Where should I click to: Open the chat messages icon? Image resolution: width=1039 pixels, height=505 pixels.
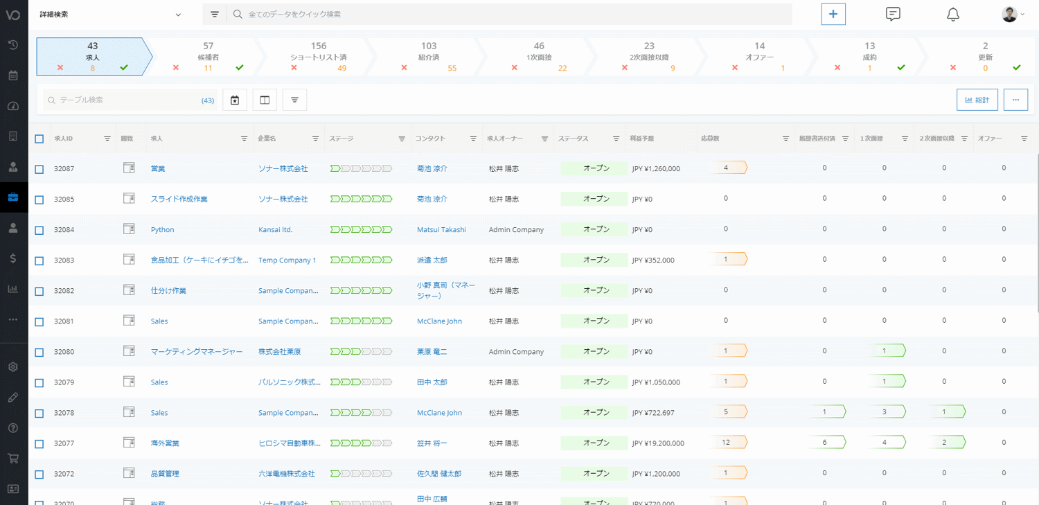(x=893, y=15)
